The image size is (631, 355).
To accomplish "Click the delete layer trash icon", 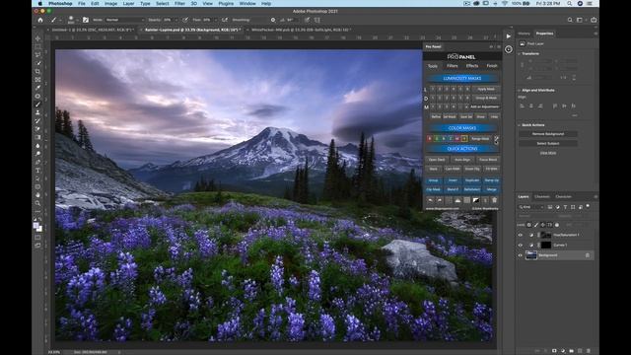I will (x=589, y=351).
